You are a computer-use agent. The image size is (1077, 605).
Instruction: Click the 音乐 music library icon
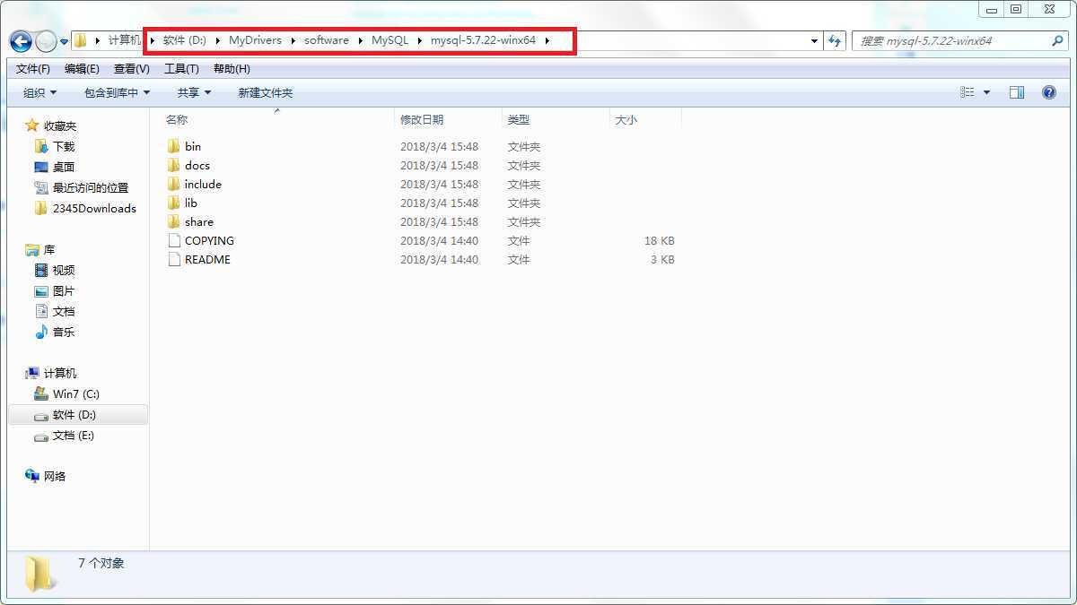(41, 332)
